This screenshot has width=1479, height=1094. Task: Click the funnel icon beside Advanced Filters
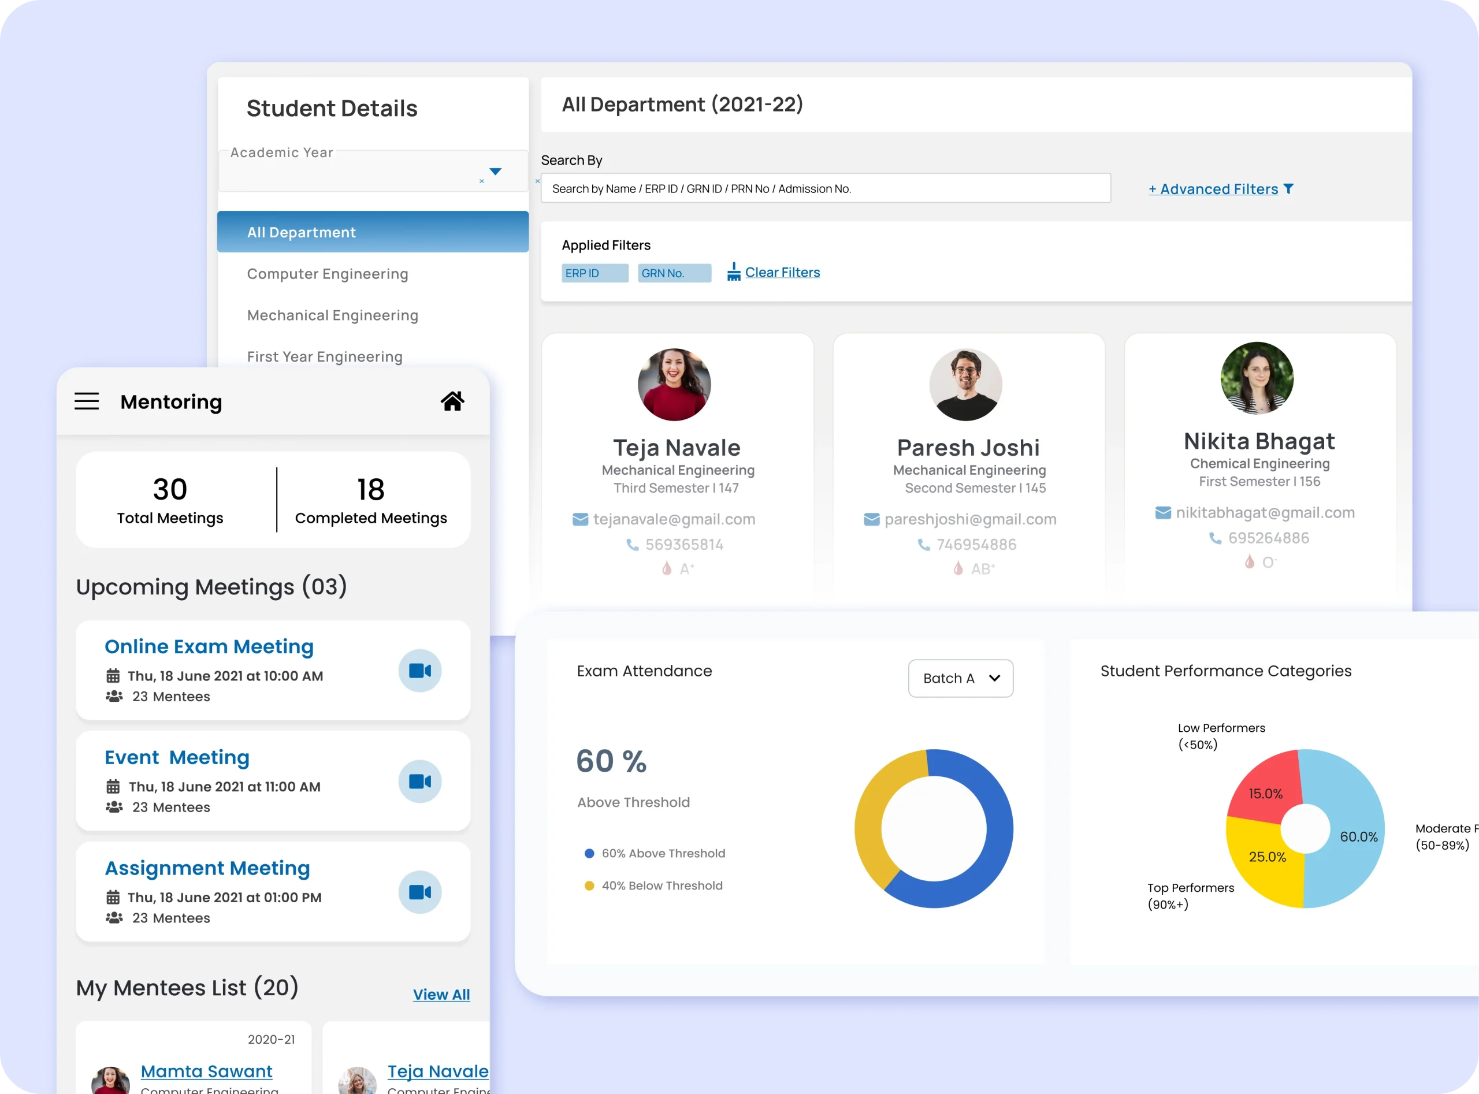click(1288, 189)
